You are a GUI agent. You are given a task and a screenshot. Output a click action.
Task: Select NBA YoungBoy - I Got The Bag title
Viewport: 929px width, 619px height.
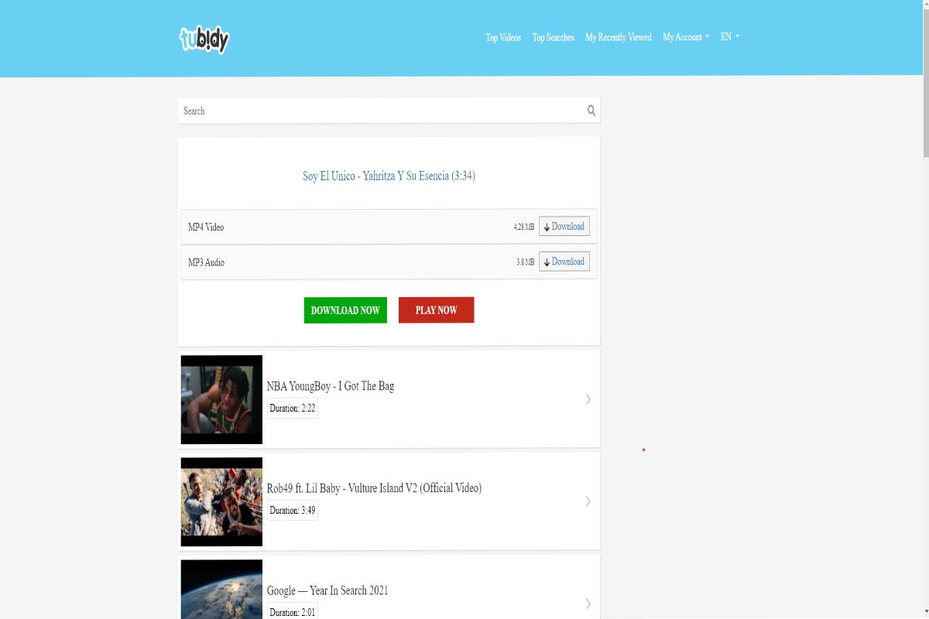tap(331, 386)
